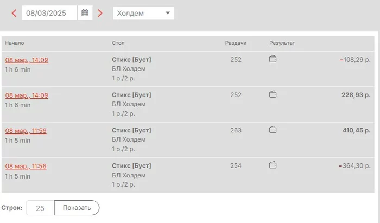Open the calendar date picker icon
Image resolution: width=380 pixels, height=223 pixels.
(x=85, y=13)
